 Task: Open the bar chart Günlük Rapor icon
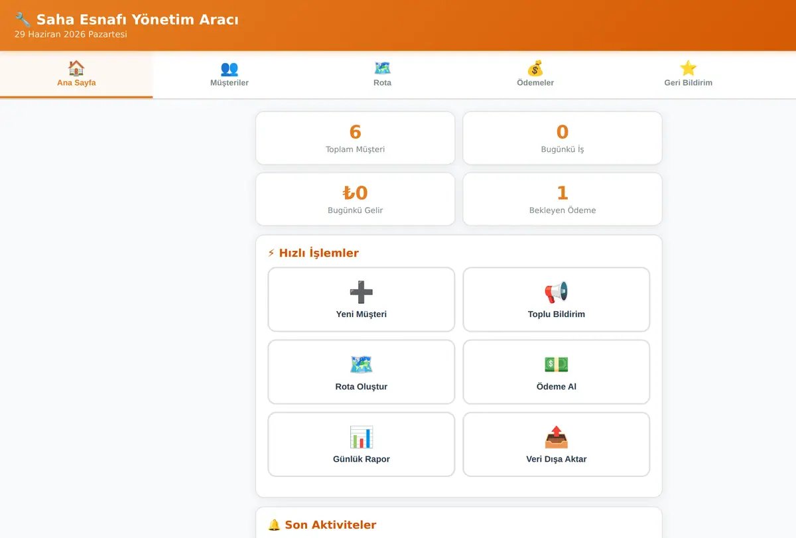[362, 437]
